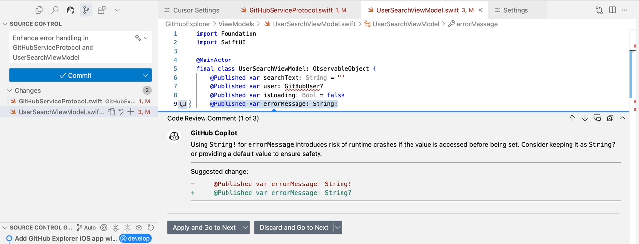The height and width of the screenshot is (244, 639).
Task: Click the Fetch icon in graph header
Action: tap(115, 227)
